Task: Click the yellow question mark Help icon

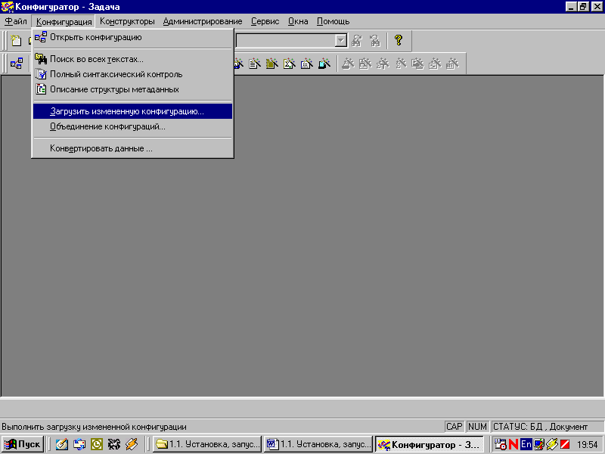Action: 399,40
